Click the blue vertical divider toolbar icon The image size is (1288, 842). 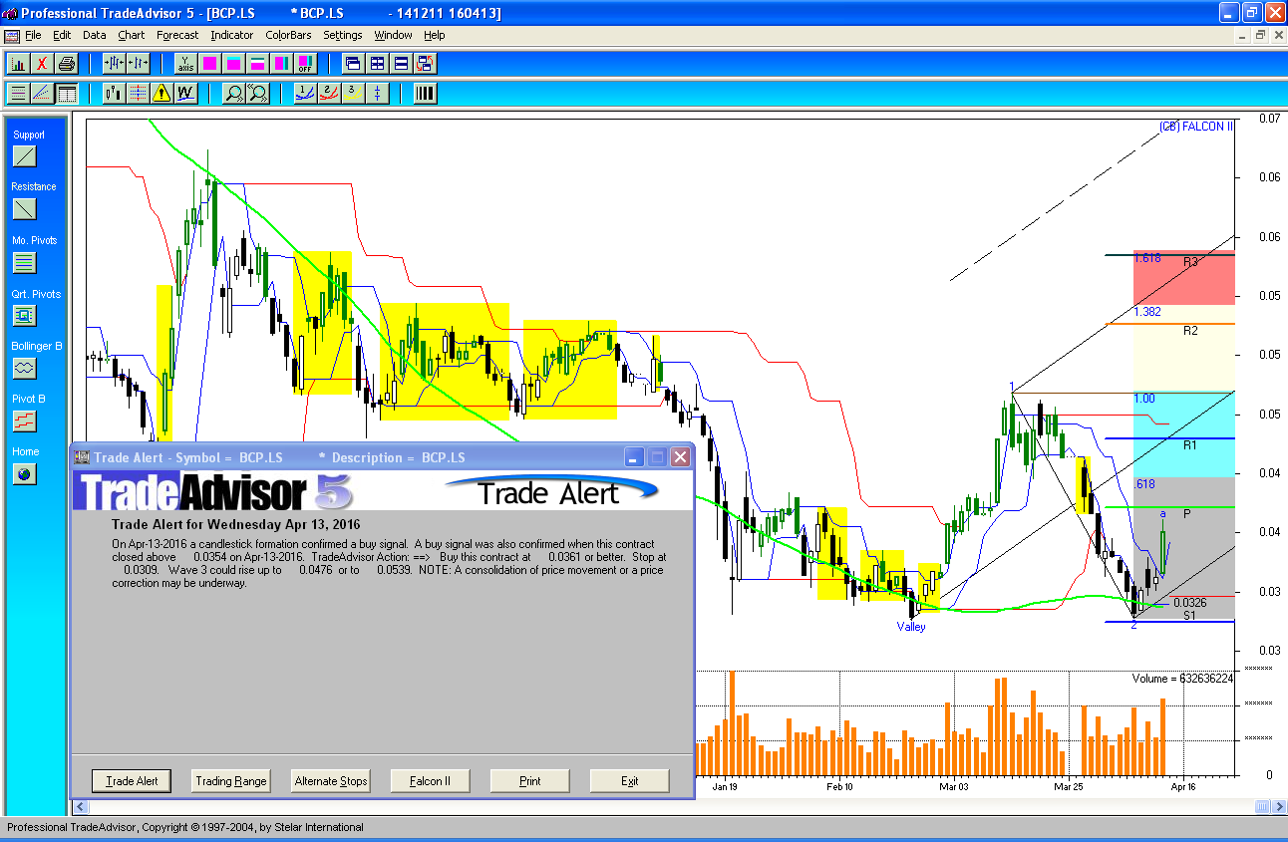point(377,94)
